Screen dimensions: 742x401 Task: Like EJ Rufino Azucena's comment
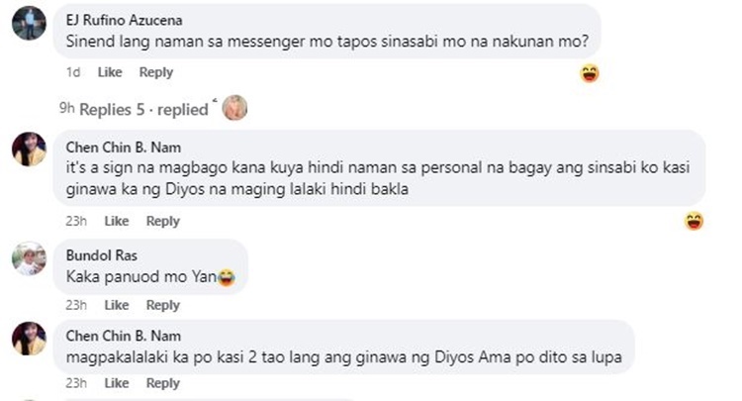110,72
